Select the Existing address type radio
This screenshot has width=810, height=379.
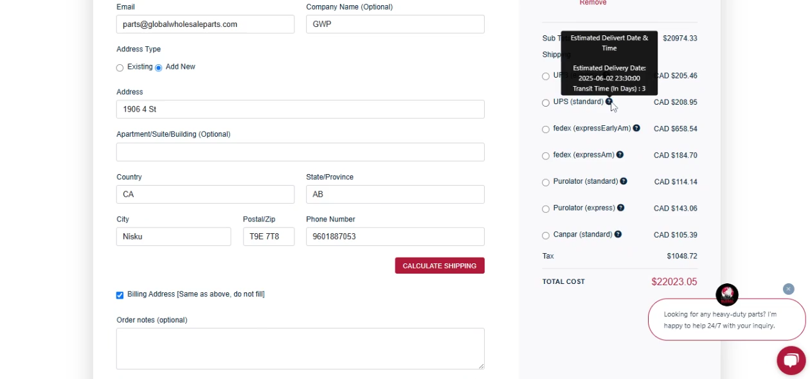(120, 68)
